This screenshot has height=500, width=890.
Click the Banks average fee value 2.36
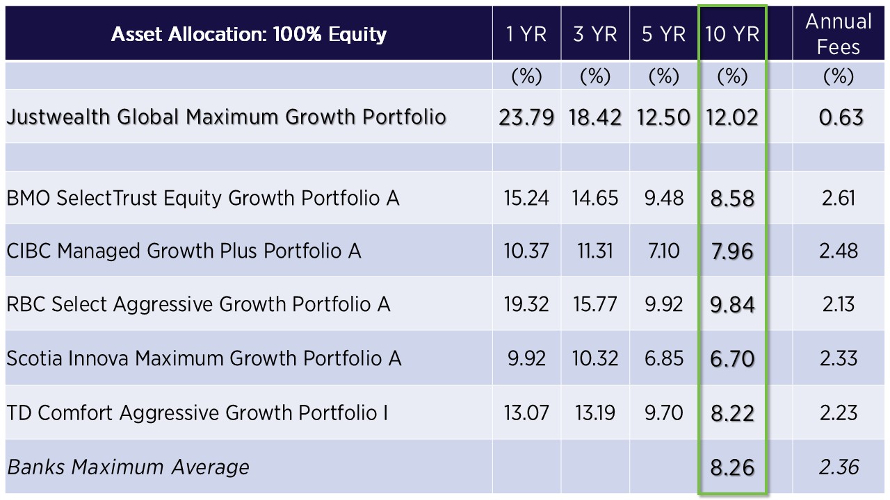pos(839,467)
